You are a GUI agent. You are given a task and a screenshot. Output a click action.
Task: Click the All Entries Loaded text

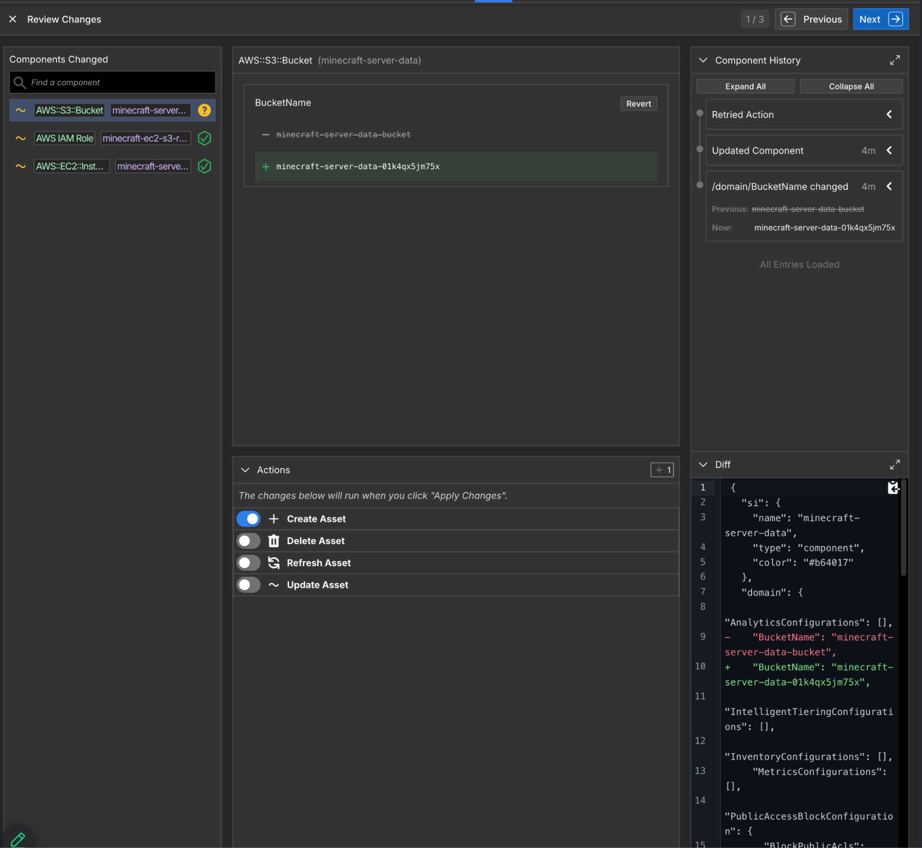tap(799, 265)
